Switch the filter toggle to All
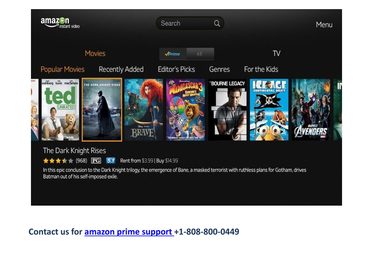Screen dimensions: 373x280 click(200, 54)
